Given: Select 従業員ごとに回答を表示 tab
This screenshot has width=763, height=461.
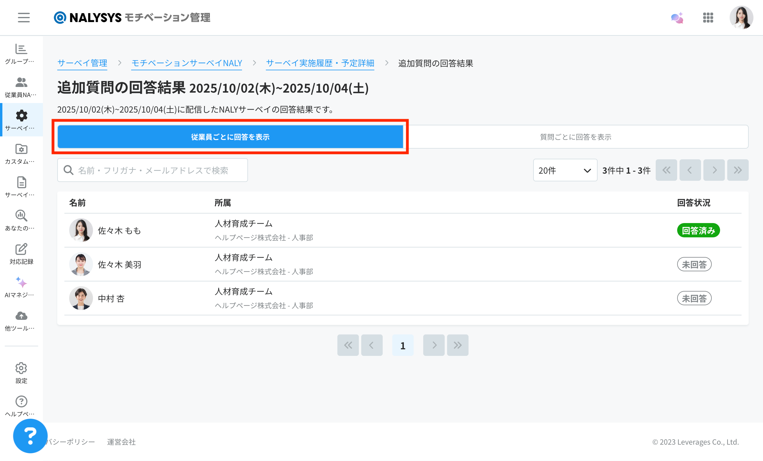Looking at the screenshot, I should point(230,137).
